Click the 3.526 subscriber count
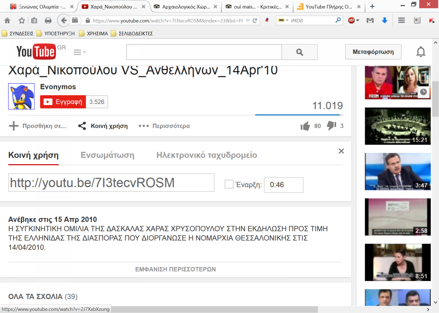439x313 pixels. 97,102
